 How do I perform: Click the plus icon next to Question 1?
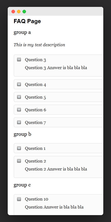(x=19, y=148)
